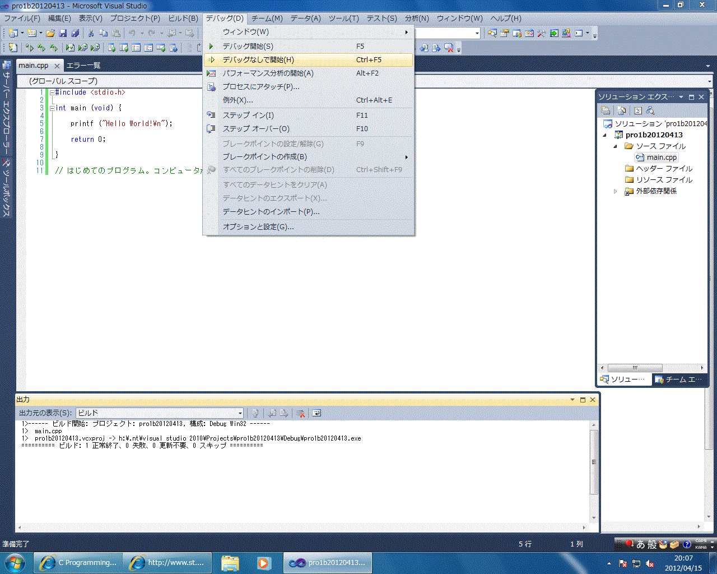Click the fourth green-arrow icon on the build toolbar
Screen dimensions: 717x574
point(70,48)
